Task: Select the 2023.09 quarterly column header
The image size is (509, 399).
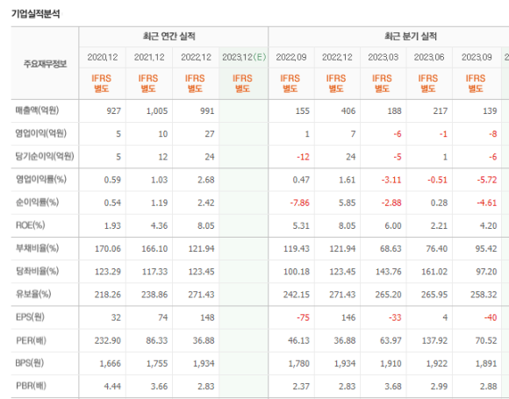Action: (477, 57)
